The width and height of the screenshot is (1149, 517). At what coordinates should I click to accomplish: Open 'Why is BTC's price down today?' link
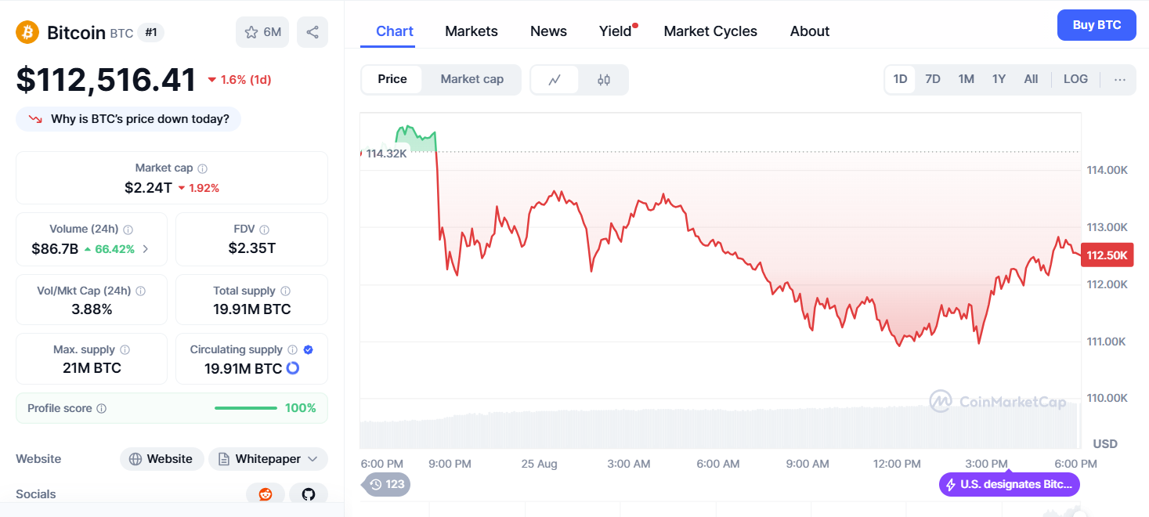[x=128, y=118]
